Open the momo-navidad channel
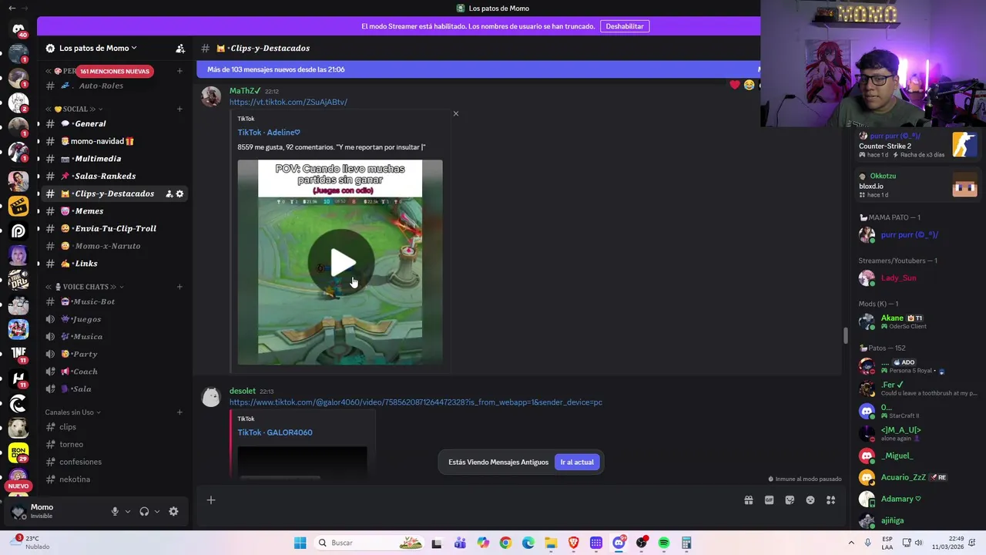 pyautogui.click(x=115, y=141)
